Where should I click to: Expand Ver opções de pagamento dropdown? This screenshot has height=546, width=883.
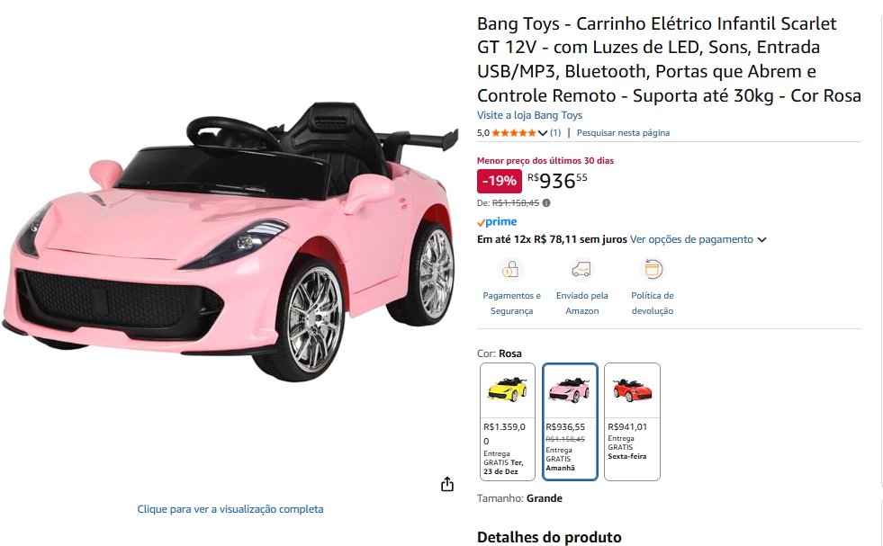(761, 240)
